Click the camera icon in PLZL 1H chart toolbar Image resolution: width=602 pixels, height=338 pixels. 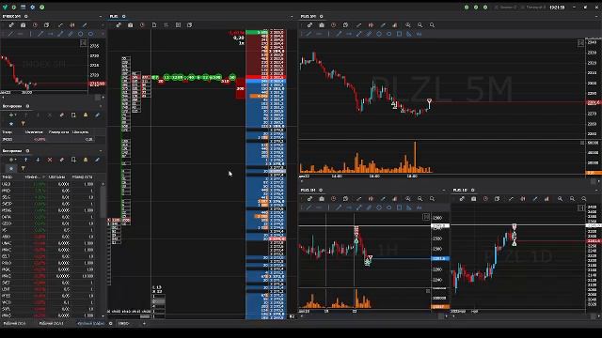pyautogui.click(x=322, y=199)
